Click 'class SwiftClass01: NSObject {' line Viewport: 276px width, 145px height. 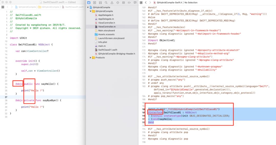pos(31,44)
